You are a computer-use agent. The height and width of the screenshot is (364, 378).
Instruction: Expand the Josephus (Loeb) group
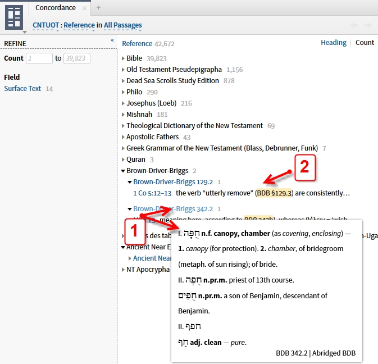pos(123,103)
